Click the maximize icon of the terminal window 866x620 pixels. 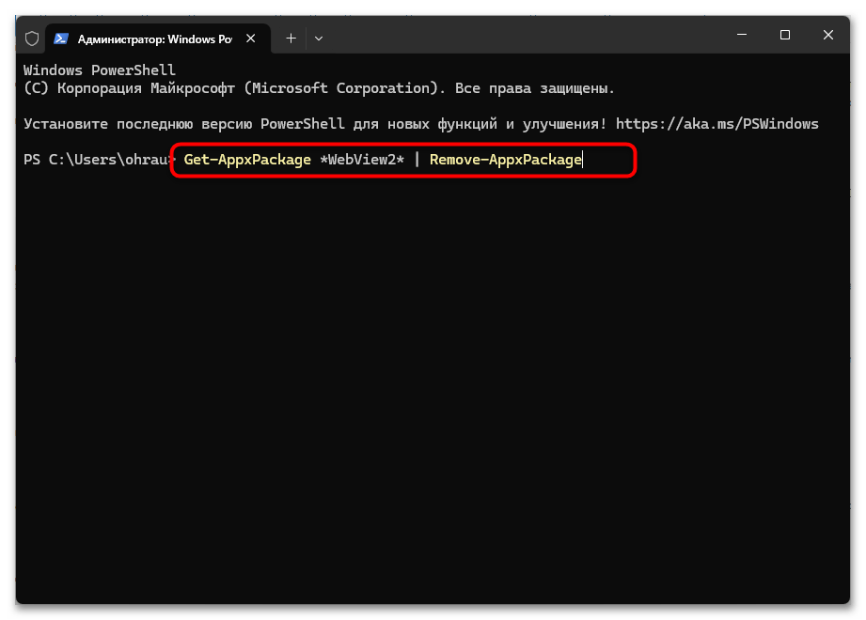785,34
